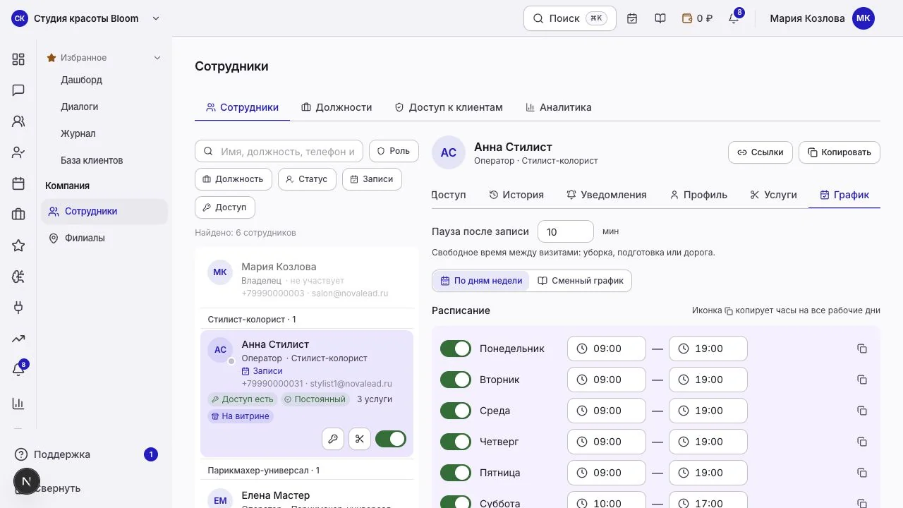Click the employee search input field
The width and height of the screenshot is (903, 508).
(x=279, y=151)
